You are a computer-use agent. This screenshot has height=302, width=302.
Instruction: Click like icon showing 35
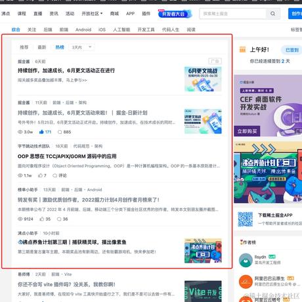(42, 219)
